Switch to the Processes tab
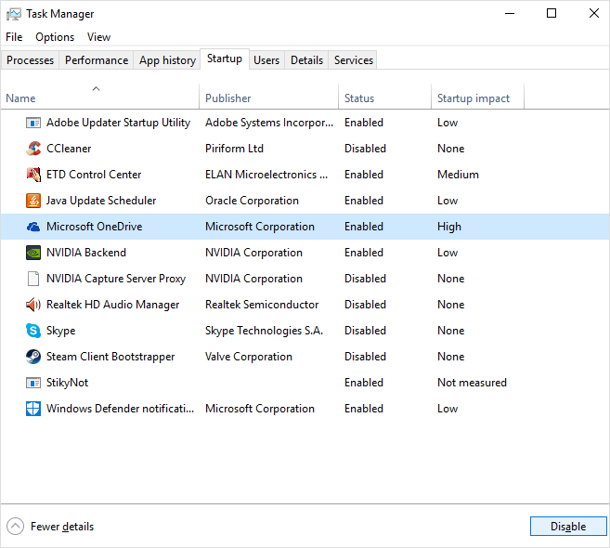The image size is (610, 548). pos(30,60)
